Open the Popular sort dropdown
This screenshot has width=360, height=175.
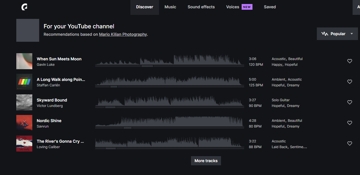[337, 34]
